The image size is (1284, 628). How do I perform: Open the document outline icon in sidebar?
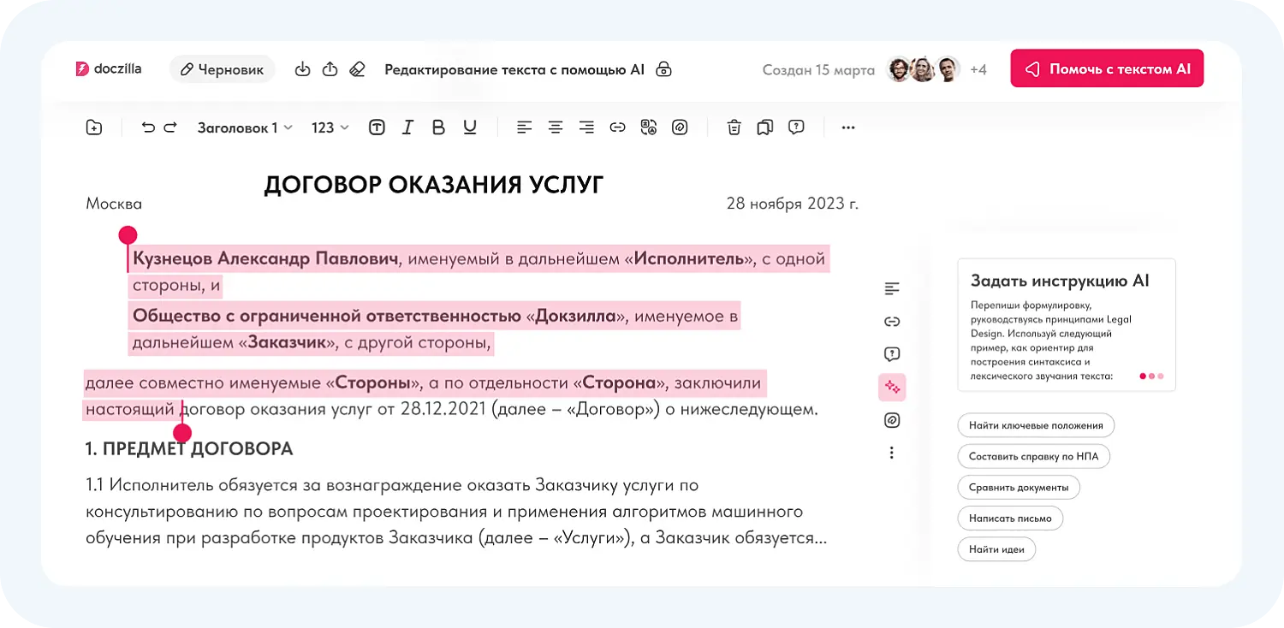coord(892,288)
